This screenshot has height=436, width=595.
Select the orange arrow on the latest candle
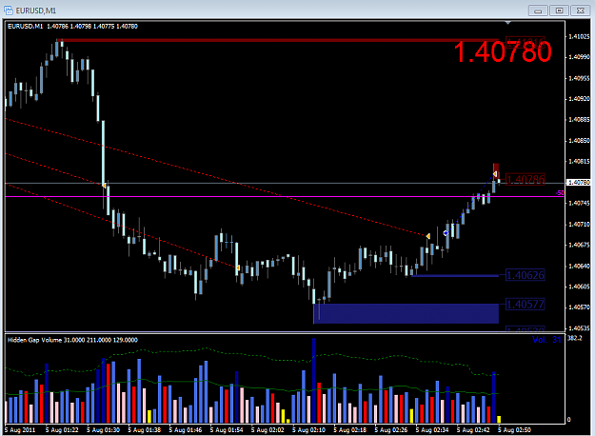pyautogui.click(x=495, y=174)
